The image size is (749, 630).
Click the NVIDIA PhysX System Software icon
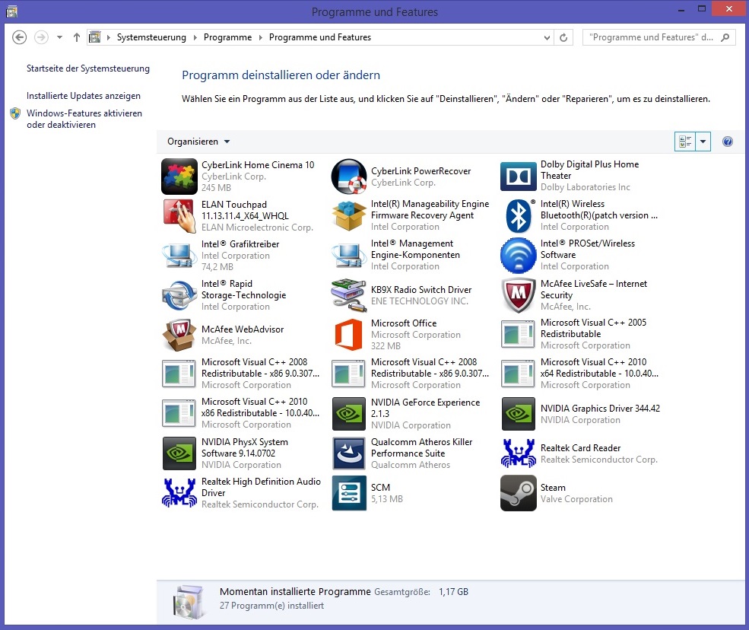[179, 453]
